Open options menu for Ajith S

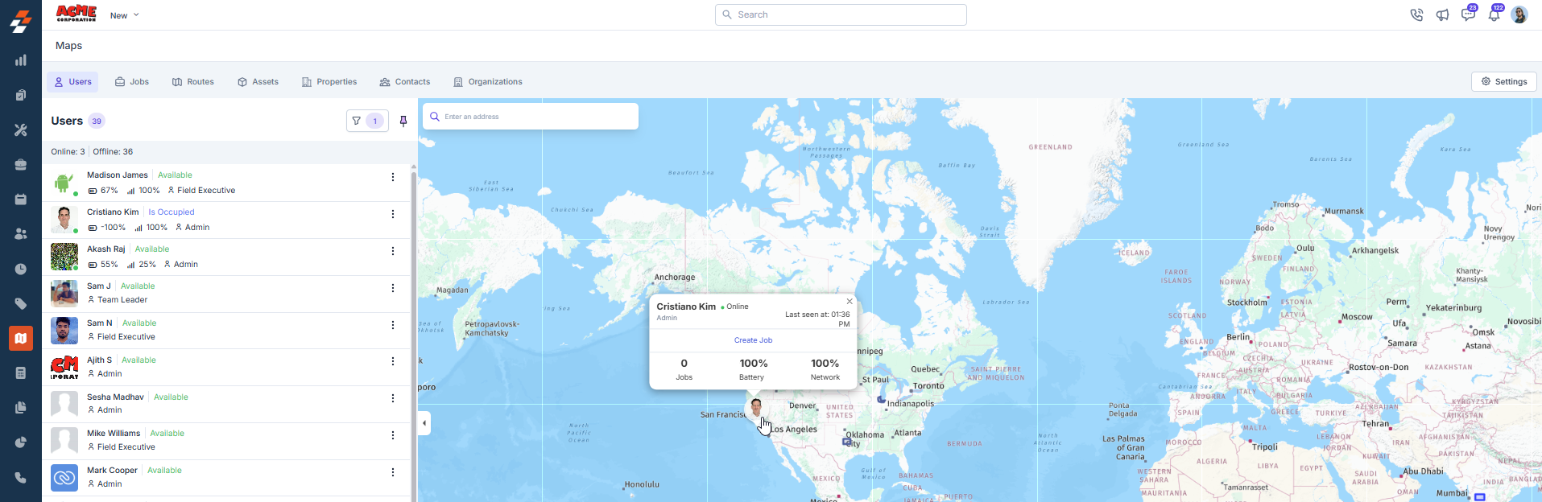[393, 361]
